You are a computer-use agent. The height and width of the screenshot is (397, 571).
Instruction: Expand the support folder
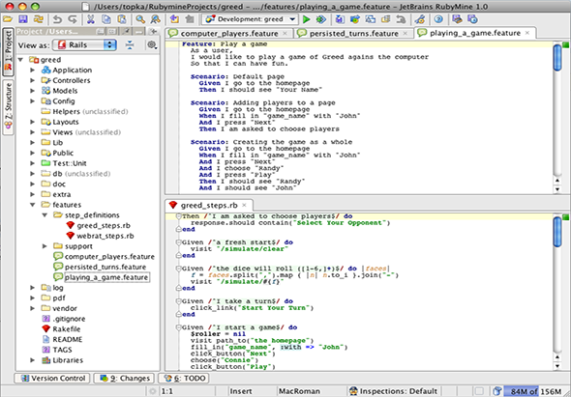[x=45, y=246]
